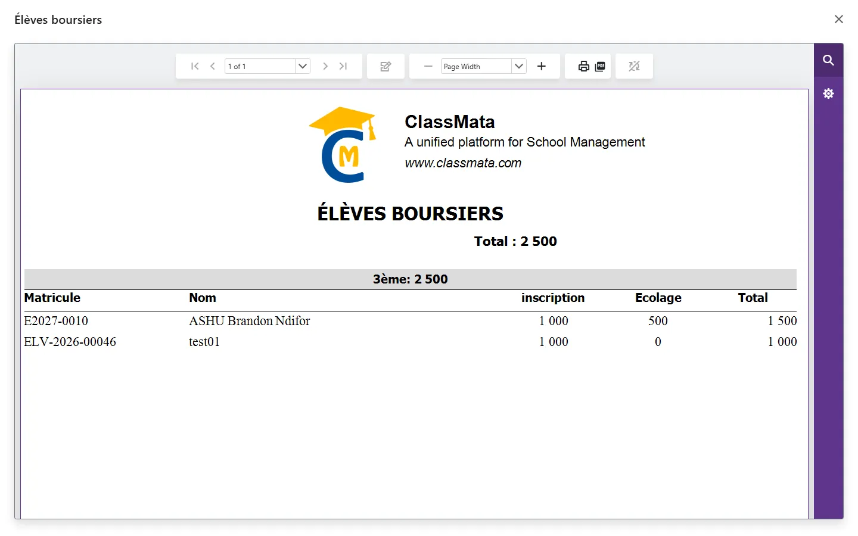Click 'A unified platform for School Management'

(525, 142)
